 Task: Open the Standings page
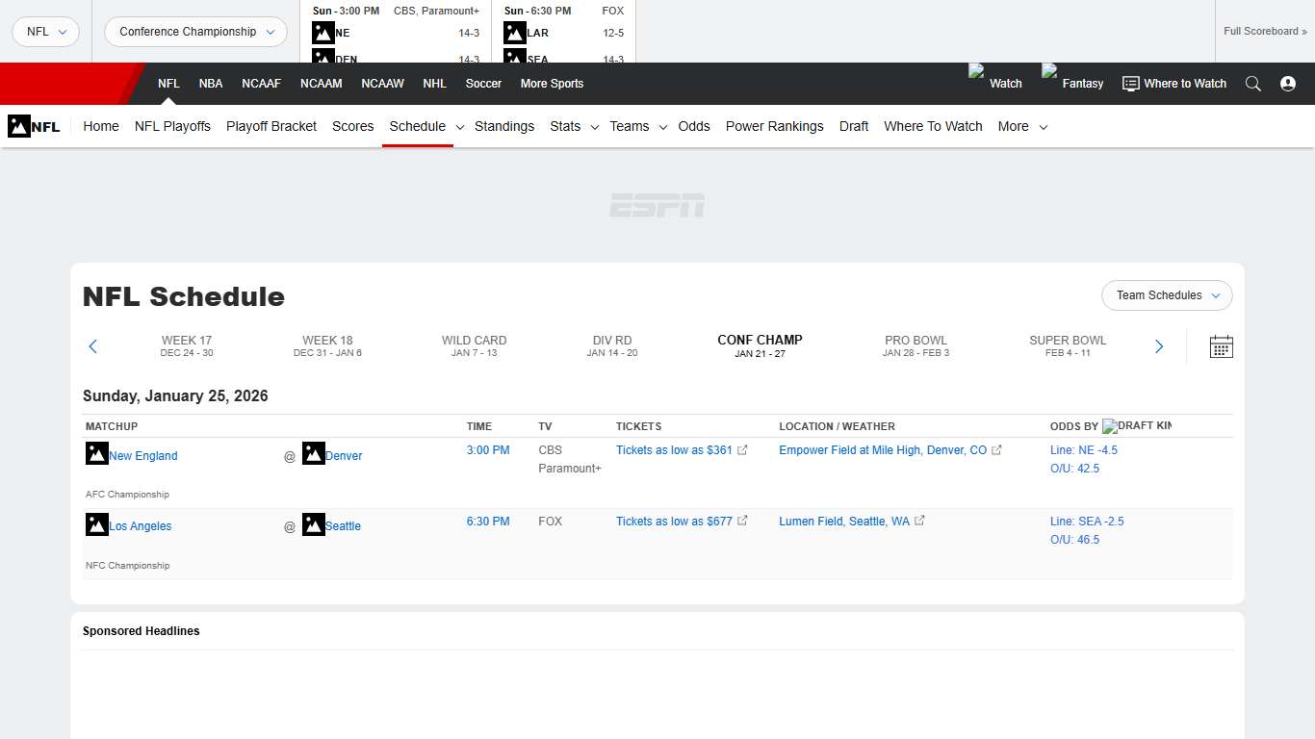[504, 126]
